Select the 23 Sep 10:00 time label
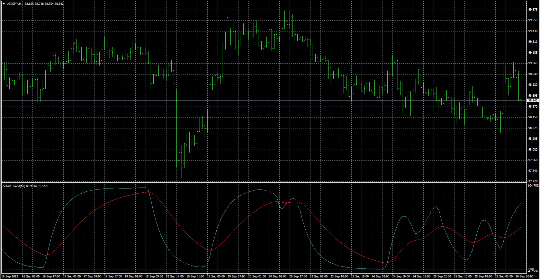Viewport: 540px width, 280px height. pos(339,276)
